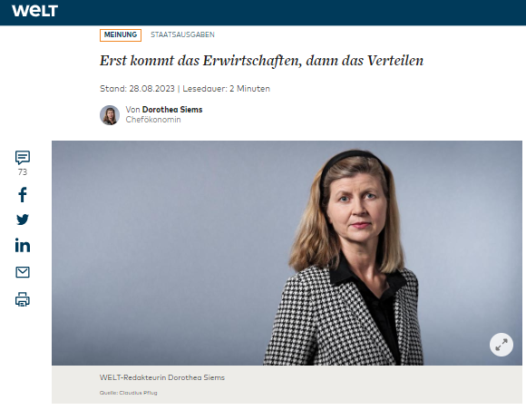
Task: Open the STAATSAUSGABEN topic link
Action: point(182,34)
